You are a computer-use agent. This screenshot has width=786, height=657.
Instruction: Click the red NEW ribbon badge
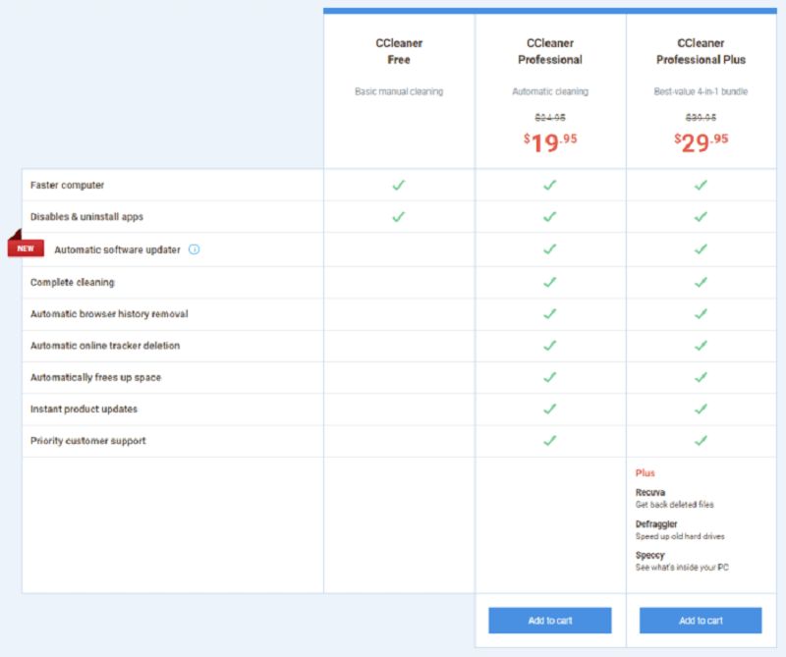tap(25, 247)
